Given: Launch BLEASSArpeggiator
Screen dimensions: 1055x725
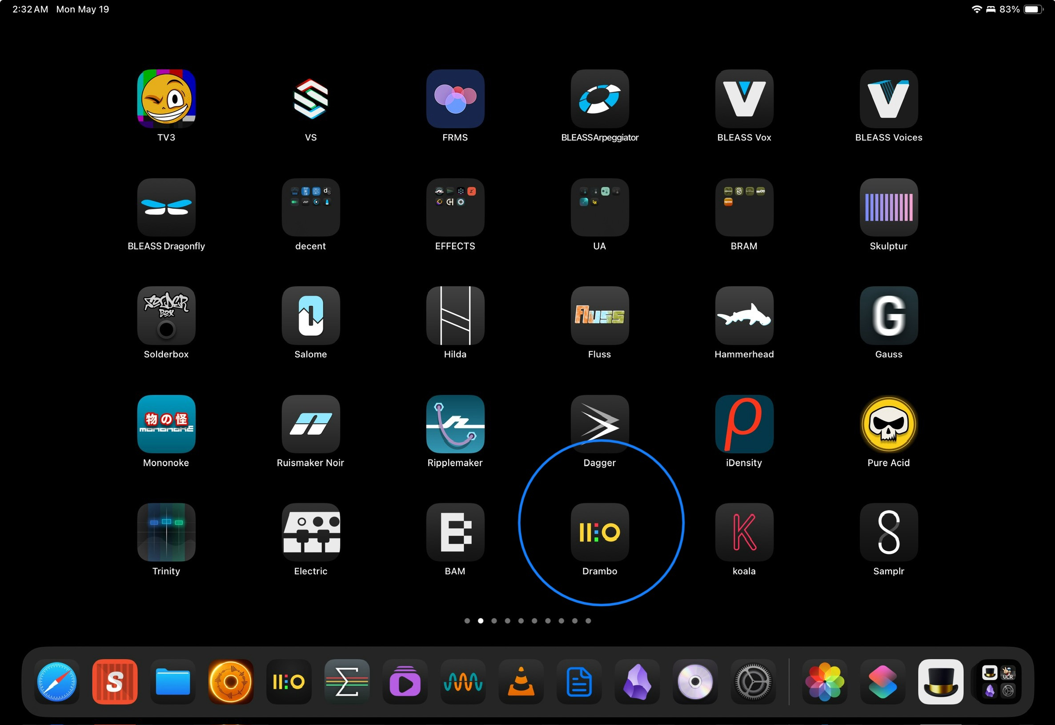Looking at the screenshot, I should pyautogui.click(x=600, y=99).
